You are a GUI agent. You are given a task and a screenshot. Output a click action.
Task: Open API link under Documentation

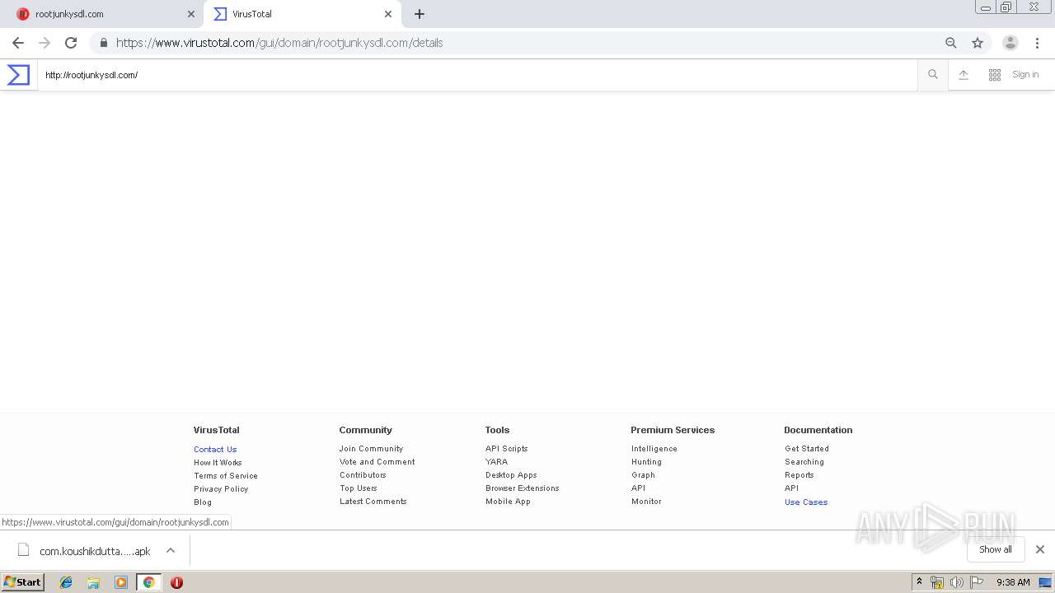point(791,488)
